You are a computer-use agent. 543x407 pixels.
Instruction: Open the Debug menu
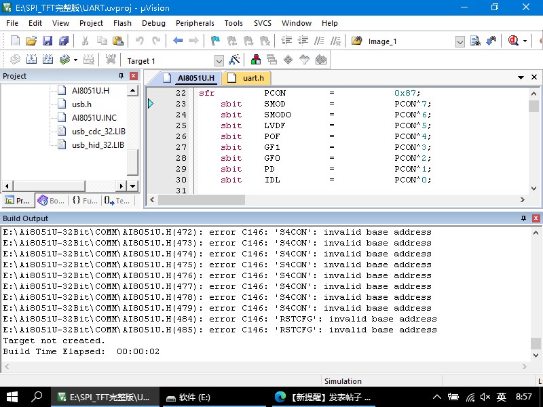153,23
